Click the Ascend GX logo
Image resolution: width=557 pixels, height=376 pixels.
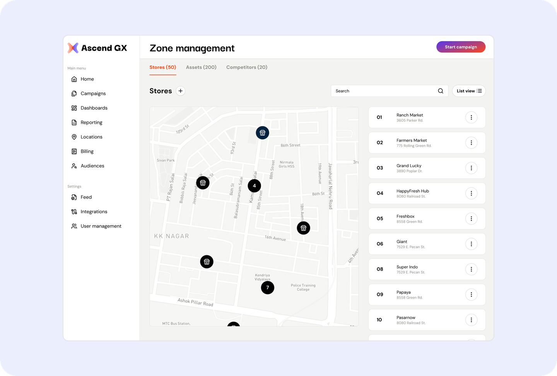tap(97, 48)
